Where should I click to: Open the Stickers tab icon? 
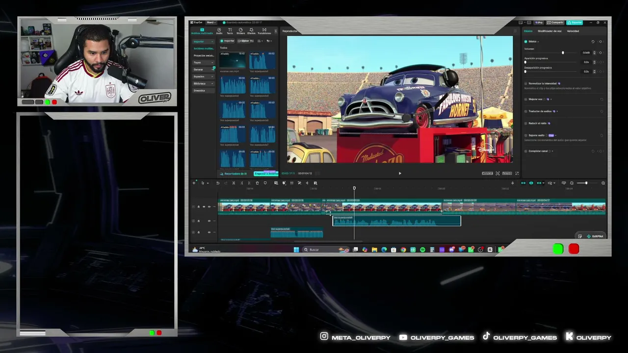(240, 31)
